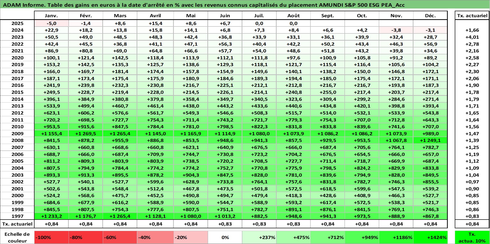
Task: Select the -20% pale pink scale cell
Action: 191,237
